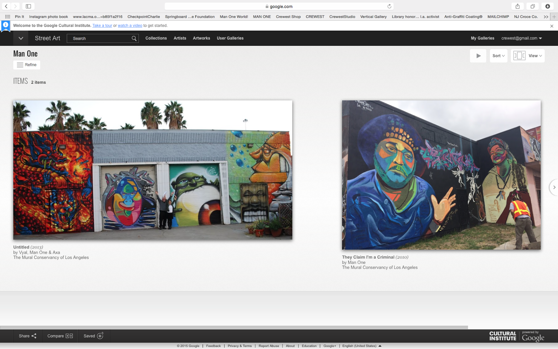Click the horizontal scrollbar
This screenshot has width=558, height=349.
234,327
